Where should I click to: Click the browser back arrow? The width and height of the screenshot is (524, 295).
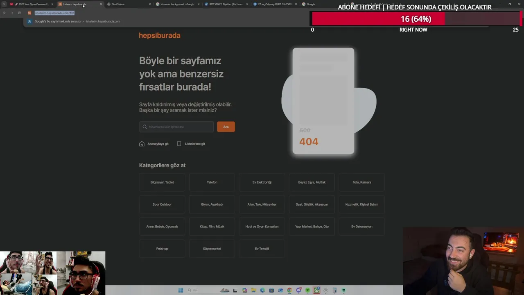tap(5, 13)
